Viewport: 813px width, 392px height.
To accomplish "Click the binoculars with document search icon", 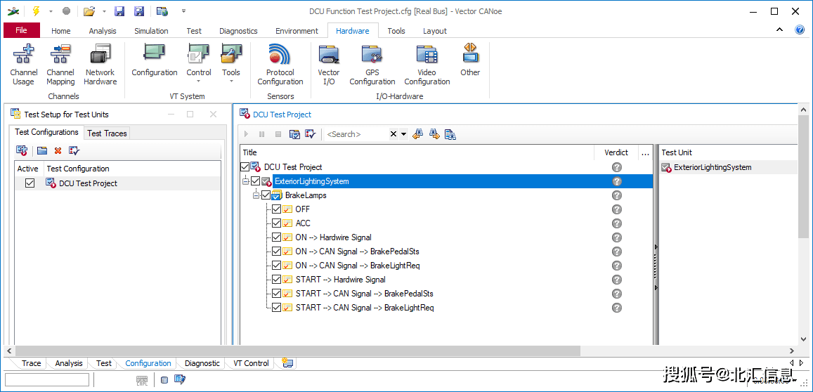I will 450,134.
